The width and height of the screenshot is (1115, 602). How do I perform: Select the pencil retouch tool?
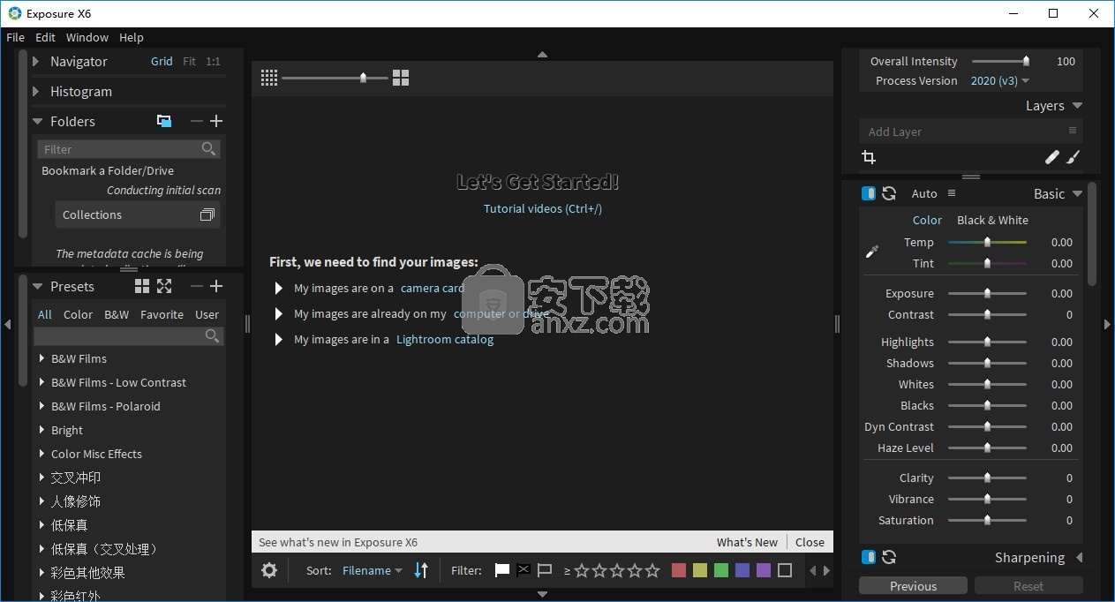click(x=1051, y=157)
